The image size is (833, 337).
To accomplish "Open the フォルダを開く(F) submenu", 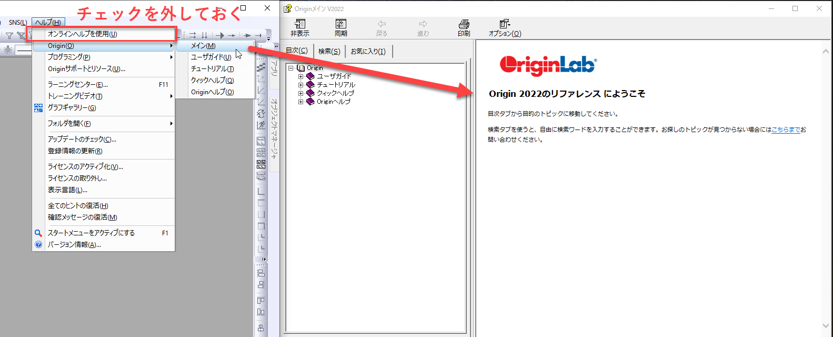I will [103, 123].
